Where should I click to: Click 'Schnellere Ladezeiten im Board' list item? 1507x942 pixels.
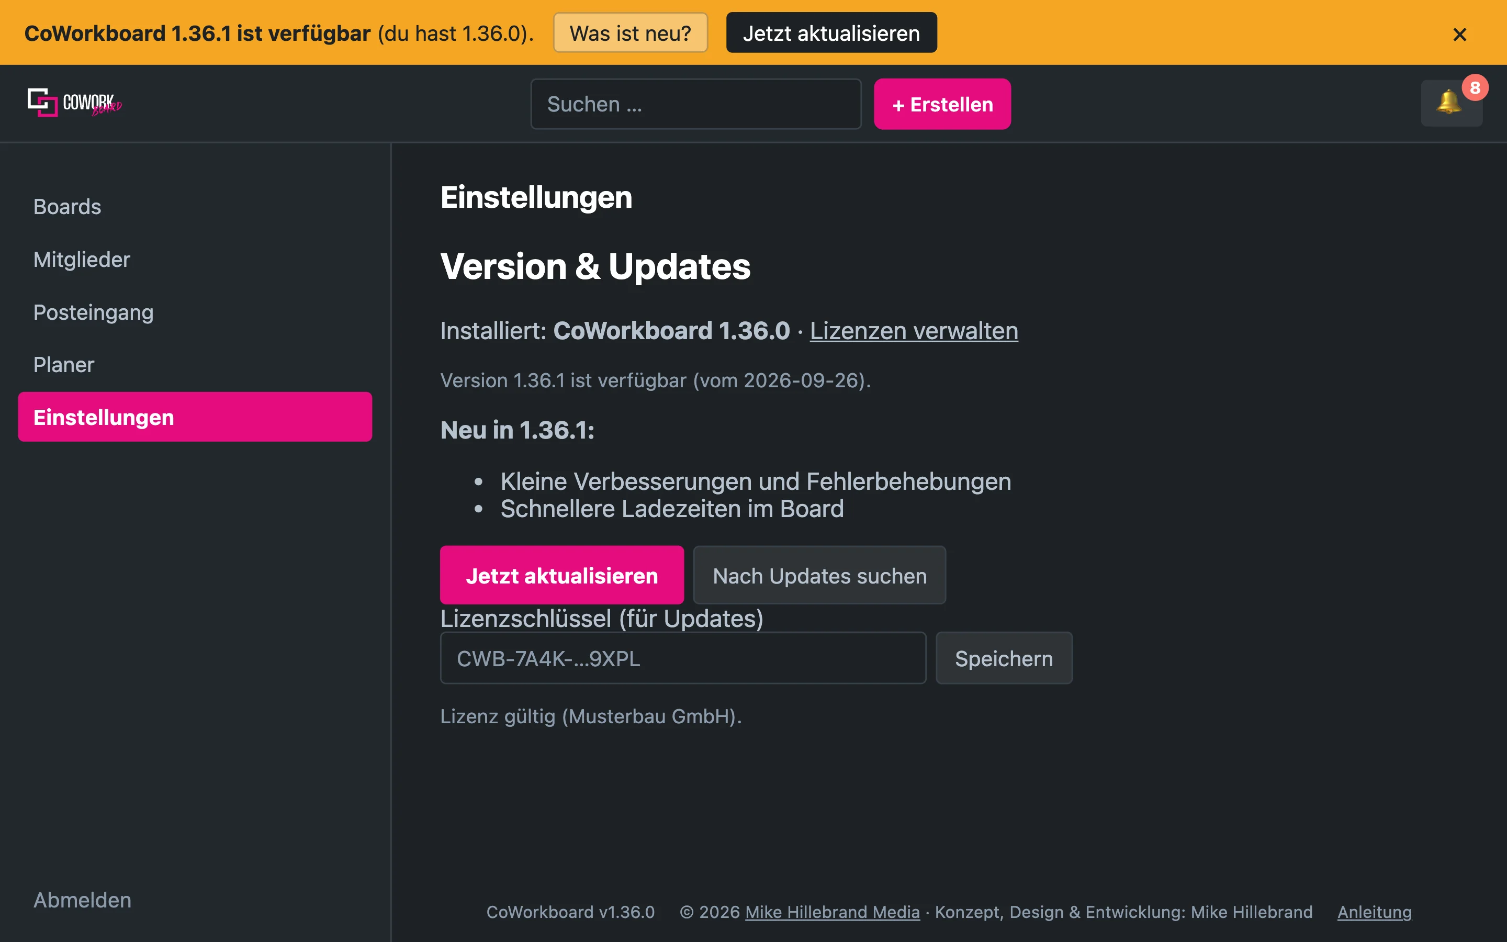tap(672, 509)
